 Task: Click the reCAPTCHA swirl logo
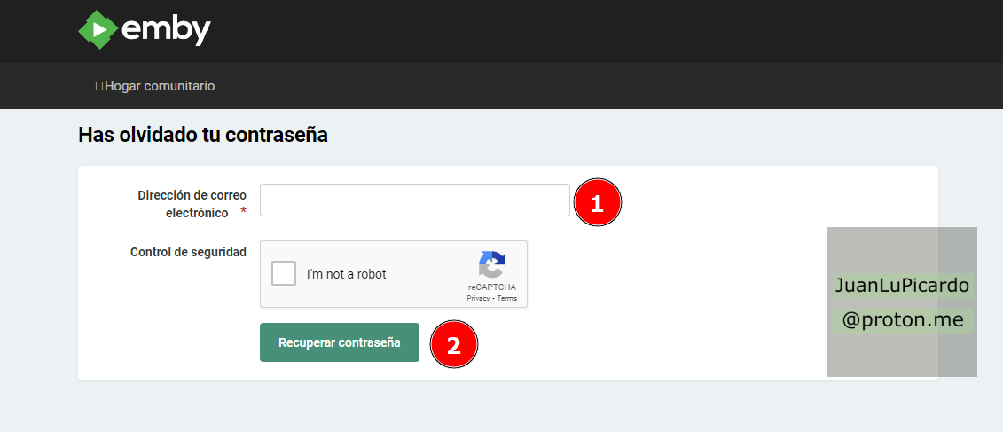point(491,265)
